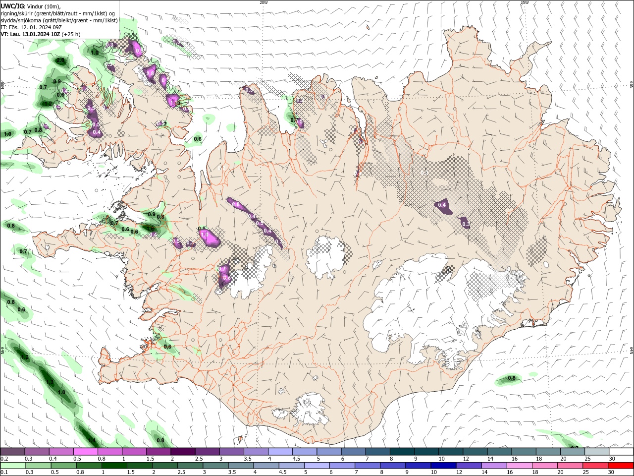Select the deep blue 10–12 rain legend swatch
The width and height of the screenshot is (634, 476).
pos(444,466)
